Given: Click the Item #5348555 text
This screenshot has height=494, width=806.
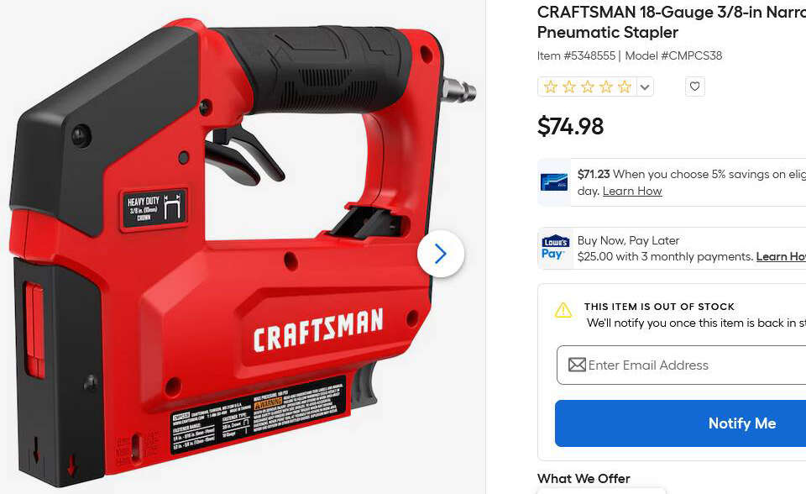Looking at the screenshot, I should [x=576, y=55].
